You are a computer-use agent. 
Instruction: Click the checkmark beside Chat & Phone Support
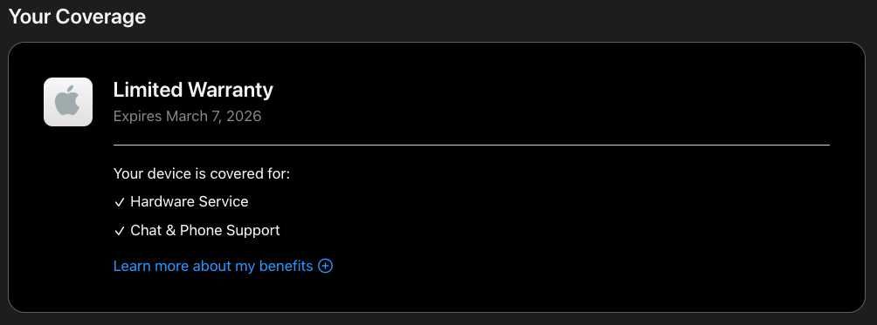pos(119,232)
